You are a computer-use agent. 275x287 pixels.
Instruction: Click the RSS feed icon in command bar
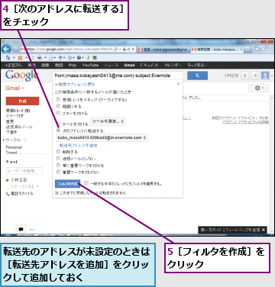pos(20,58)
